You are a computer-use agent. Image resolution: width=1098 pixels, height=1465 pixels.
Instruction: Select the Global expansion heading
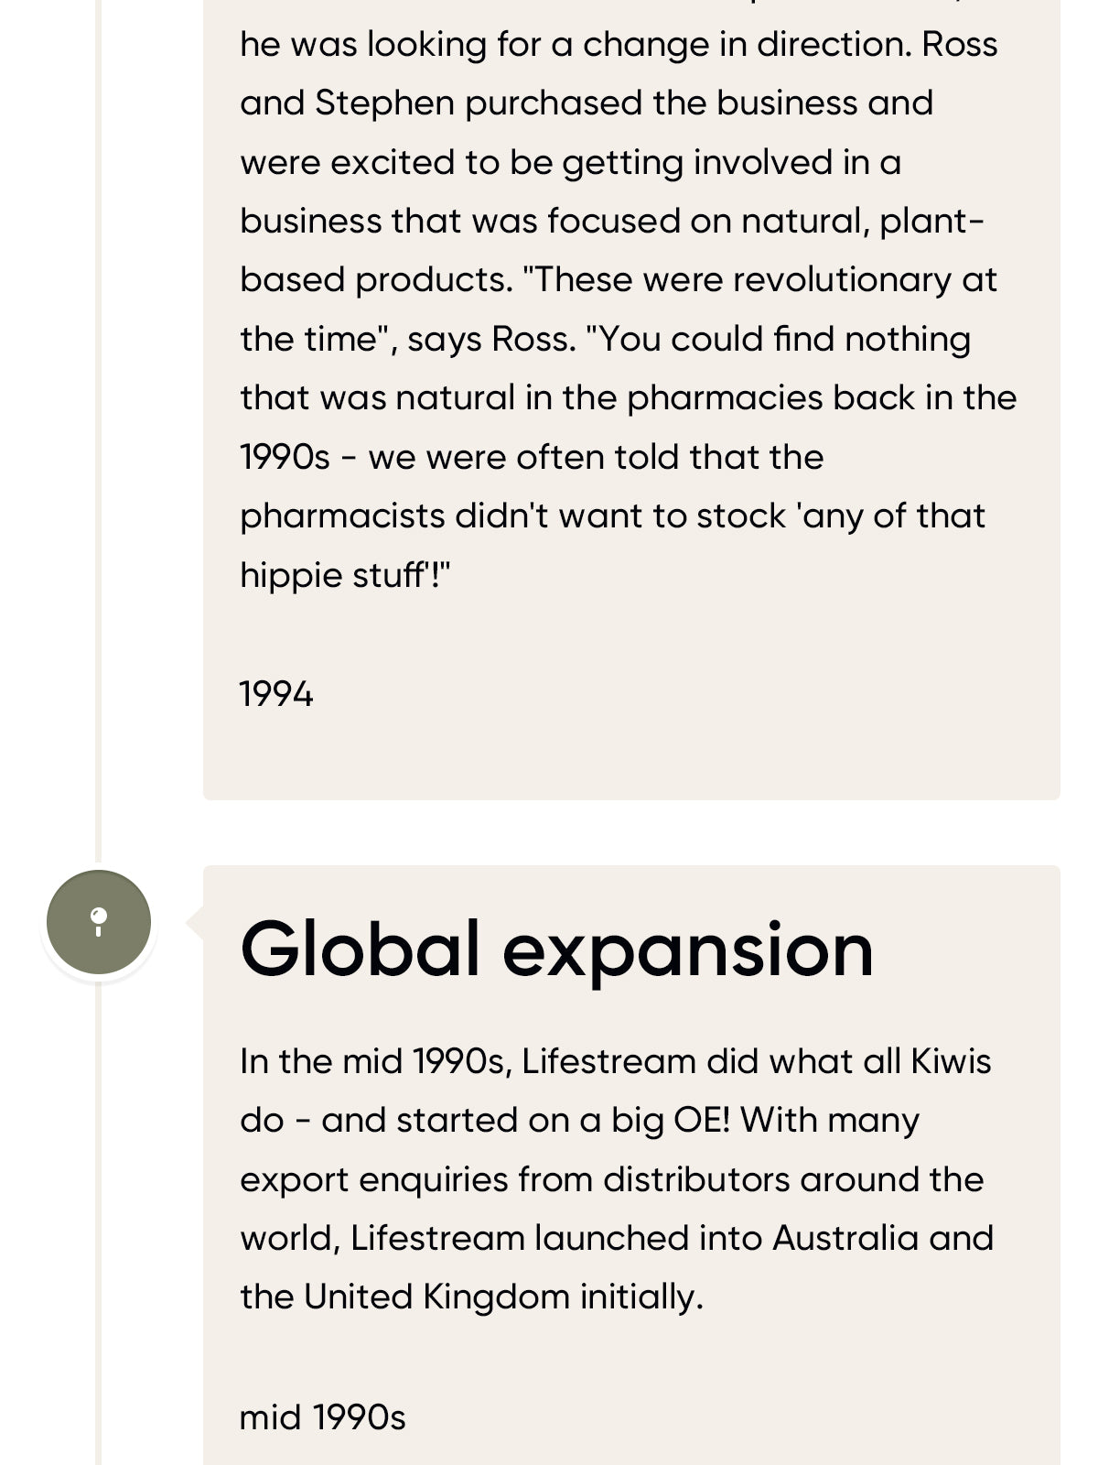pyautogui.click(x=556, y=950)
